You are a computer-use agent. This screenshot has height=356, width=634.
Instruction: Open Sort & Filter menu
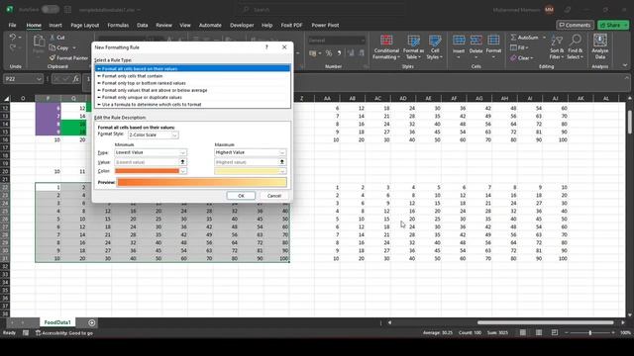pos(557,47)
